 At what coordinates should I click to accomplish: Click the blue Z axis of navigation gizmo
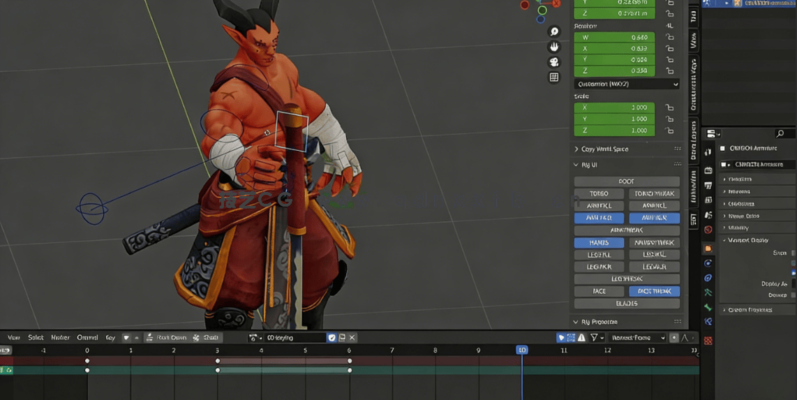(x=540, y=20)
